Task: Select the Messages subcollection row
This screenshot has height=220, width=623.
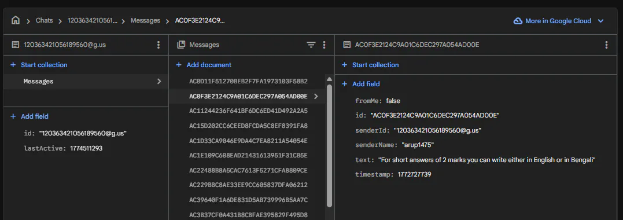Action: coord(86,81)
